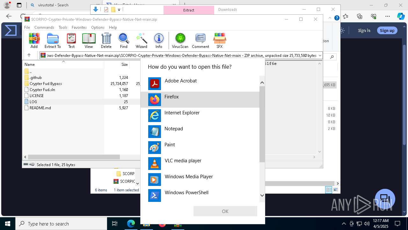Choose Adobe Acrobat to open the file

(200, 84)
